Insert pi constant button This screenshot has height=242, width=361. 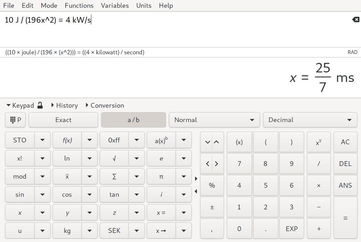point(161,177)
